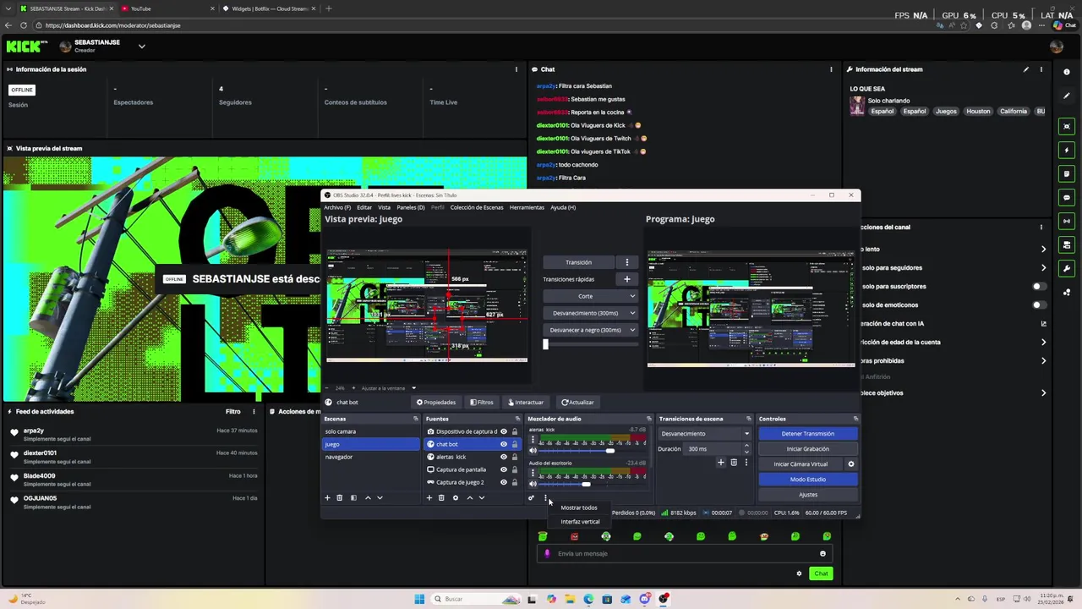Open Colección de Escenas menu

coord(477,207)
